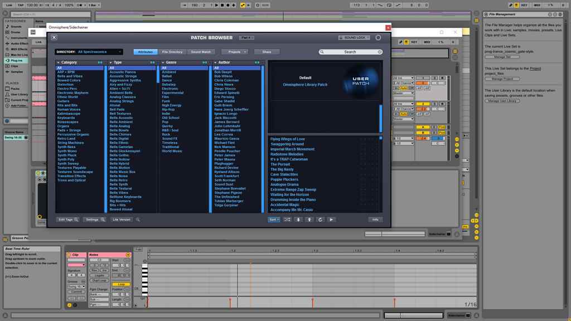
Task: Expand the Author column header menu
Action: [x=215, y=62]
